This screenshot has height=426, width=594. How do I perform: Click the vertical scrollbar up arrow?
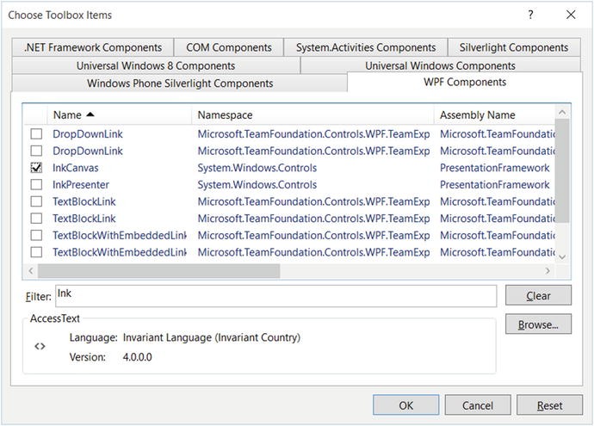tap(562, 112)
